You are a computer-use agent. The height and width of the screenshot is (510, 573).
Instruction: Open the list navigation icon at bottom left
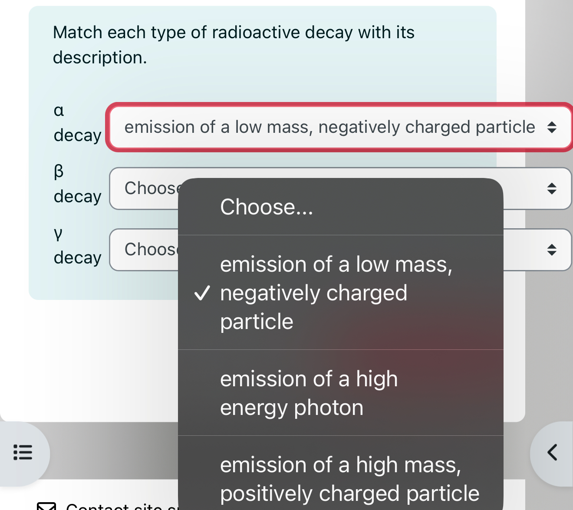[23, 453]
